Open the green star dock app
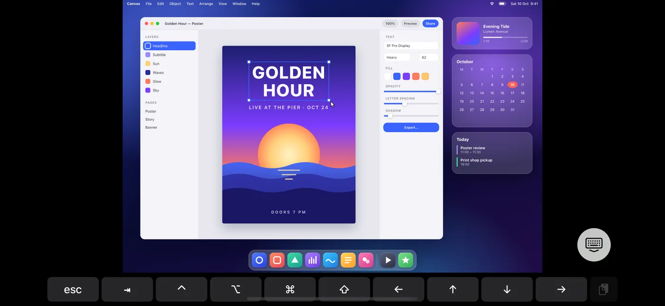This screenshot has height=306, width=665. (x=406, y=260)
